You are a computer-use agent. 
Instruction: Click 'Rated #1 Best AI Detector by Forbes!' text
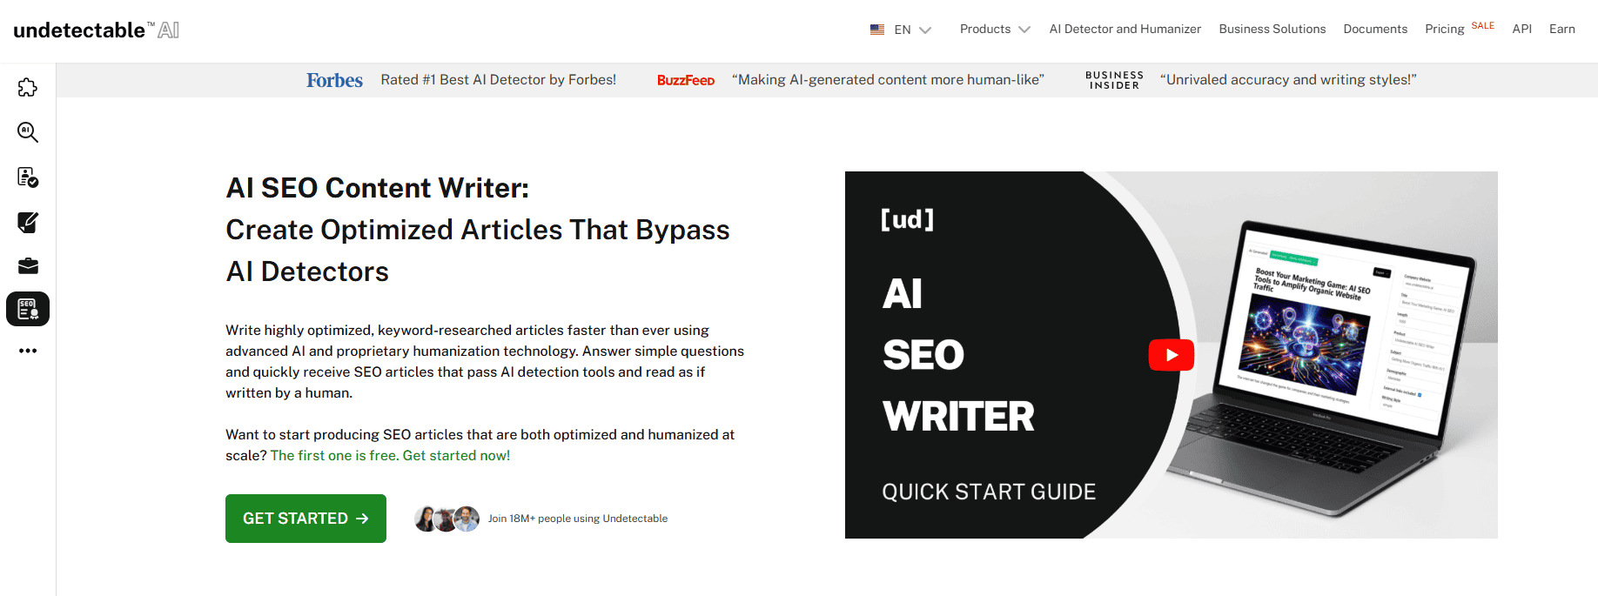[x=498, y=80]
